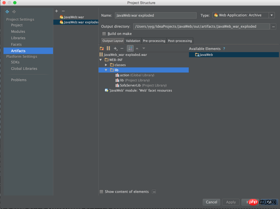Collapse the lib folder

[x=106, y=70]
